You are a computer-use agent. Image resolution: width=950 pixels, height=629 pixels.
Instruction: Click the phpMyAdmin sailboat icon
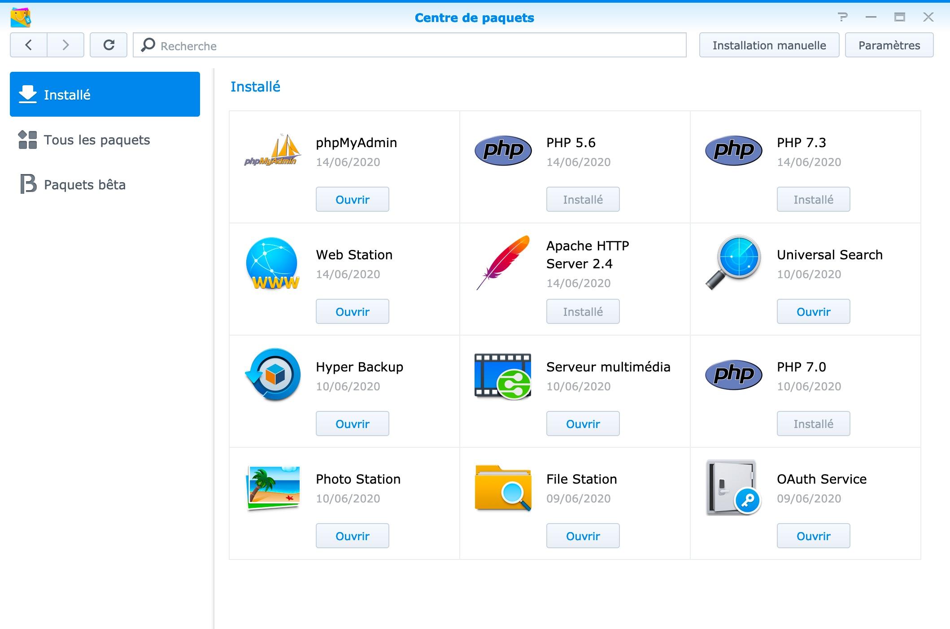[272, 150]
